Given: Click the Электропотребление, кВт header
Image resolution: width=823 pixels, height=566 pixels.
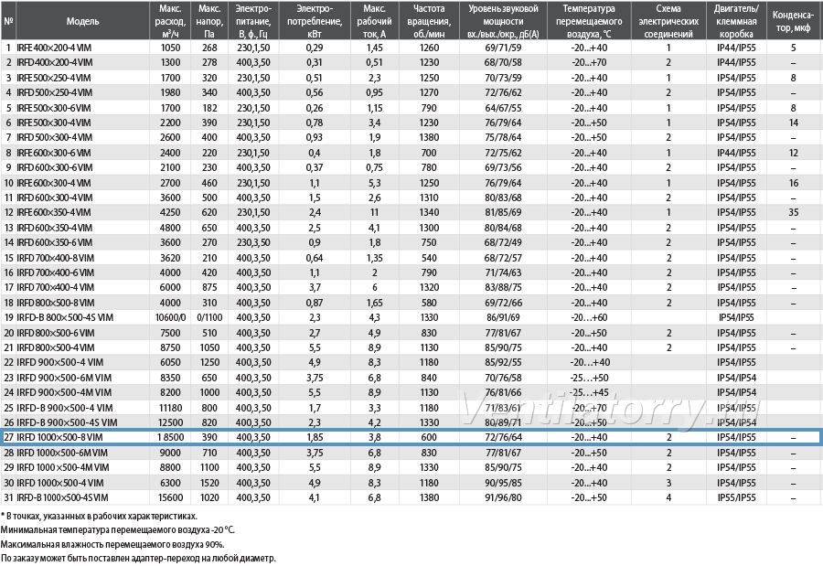Looking at the screenshot, I should tap(315, 21).
